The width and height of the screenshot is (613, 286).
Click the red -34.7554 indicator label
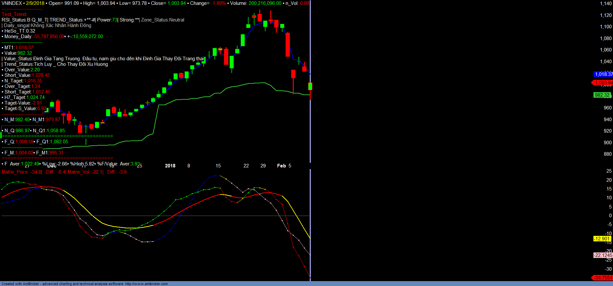603,278
